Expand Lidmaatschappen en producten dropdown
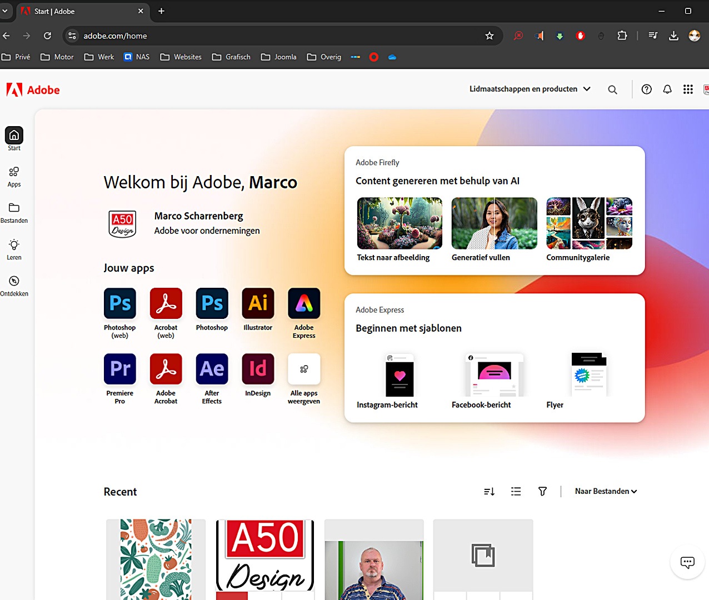 (530, 89)
